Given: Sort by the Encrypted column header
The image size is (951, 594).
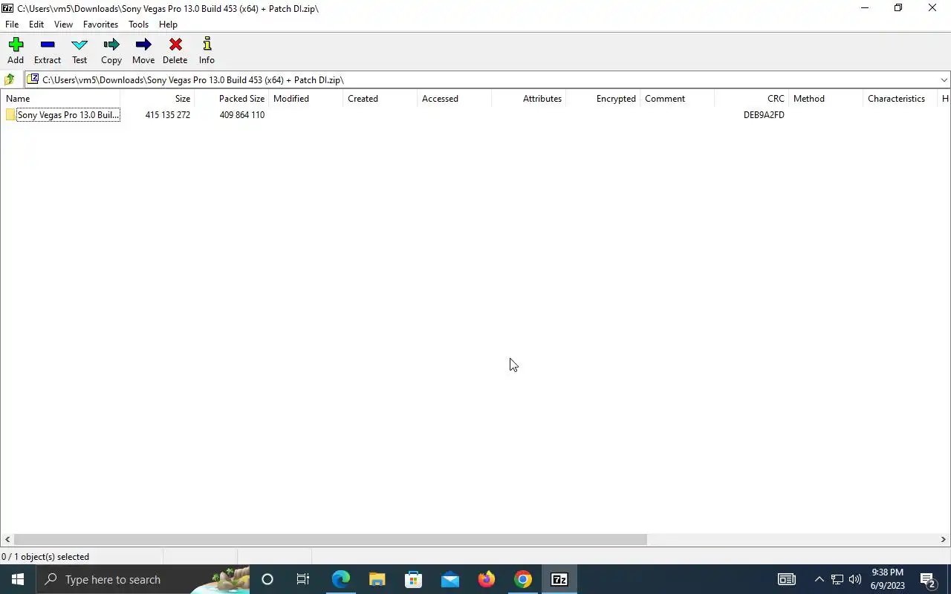Looking at the screenshot, I should (x=603, y=99).
